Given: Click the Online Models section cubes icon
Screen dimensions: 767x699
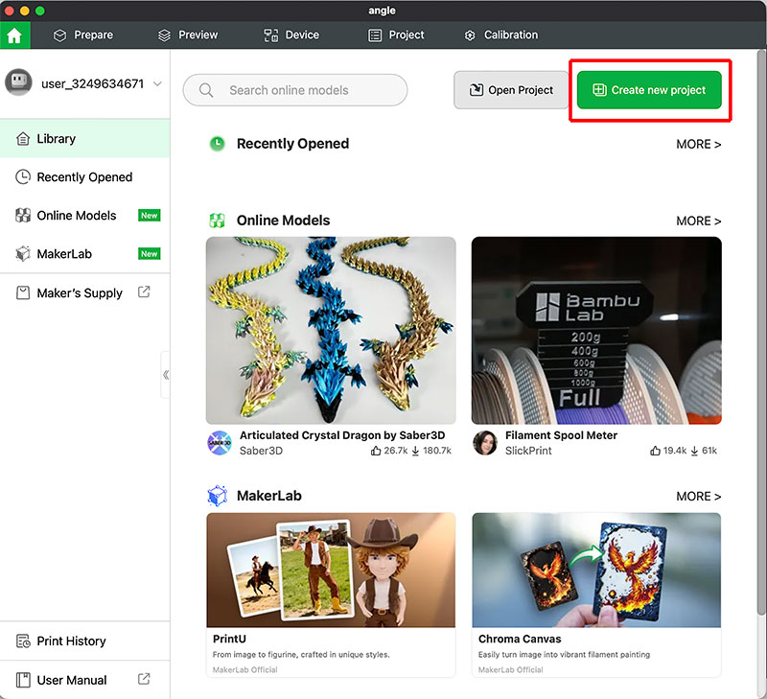Looking at the screenshot, I should tap(218, 221).
